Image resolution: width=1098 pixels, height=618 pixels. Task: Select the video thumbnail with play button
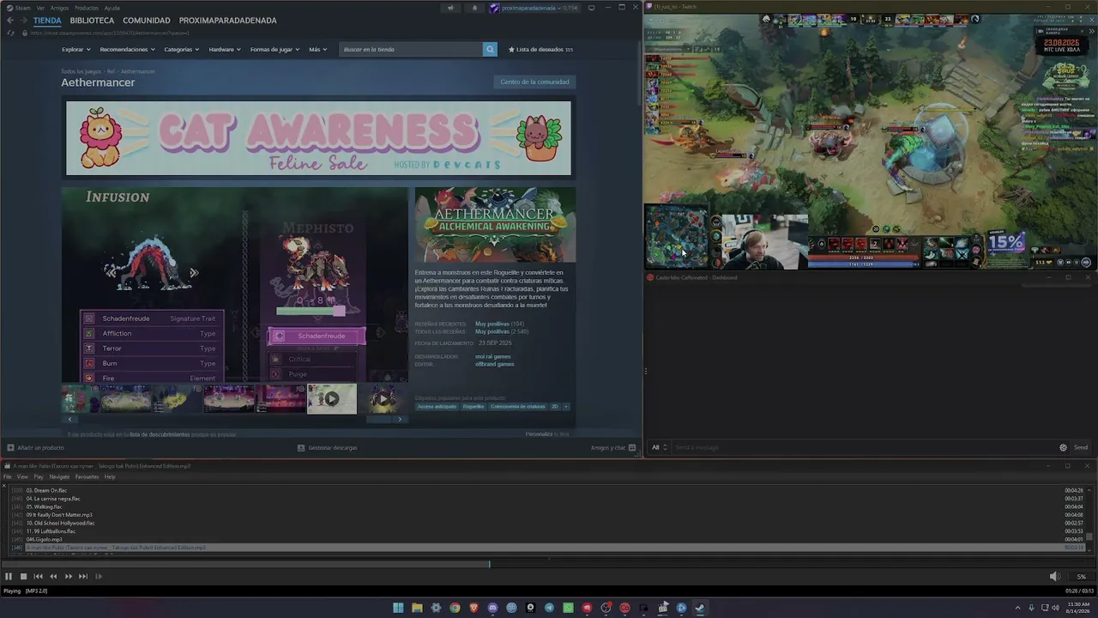(x=332, y=399)
